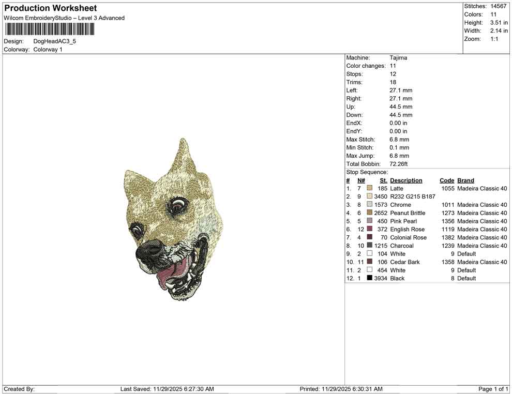
Task: Select the Latte color swatch
Action: tap(369, 188)
